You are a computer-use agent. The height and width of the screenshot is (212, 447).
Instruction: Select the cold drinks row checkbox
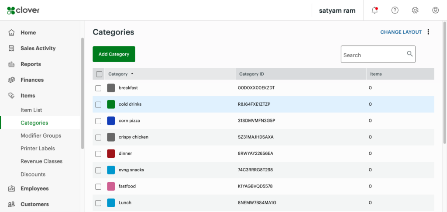[98, 104]
